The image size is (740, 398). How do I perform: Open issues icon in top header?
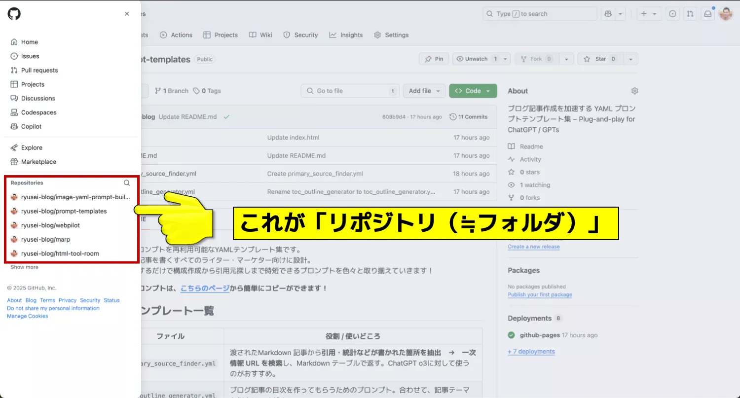pos(672,14)
